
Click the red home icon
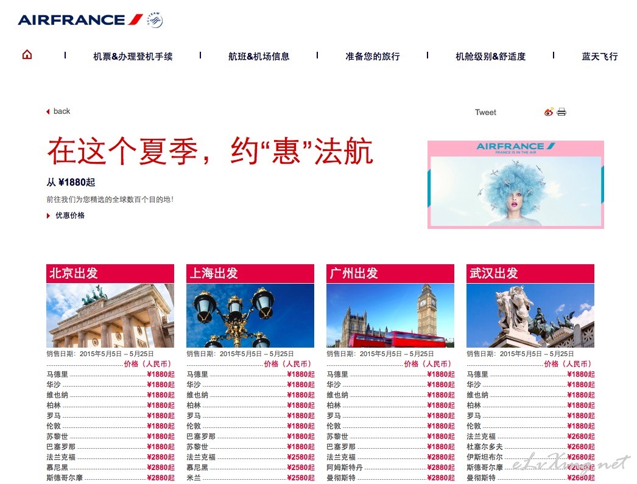27,54
